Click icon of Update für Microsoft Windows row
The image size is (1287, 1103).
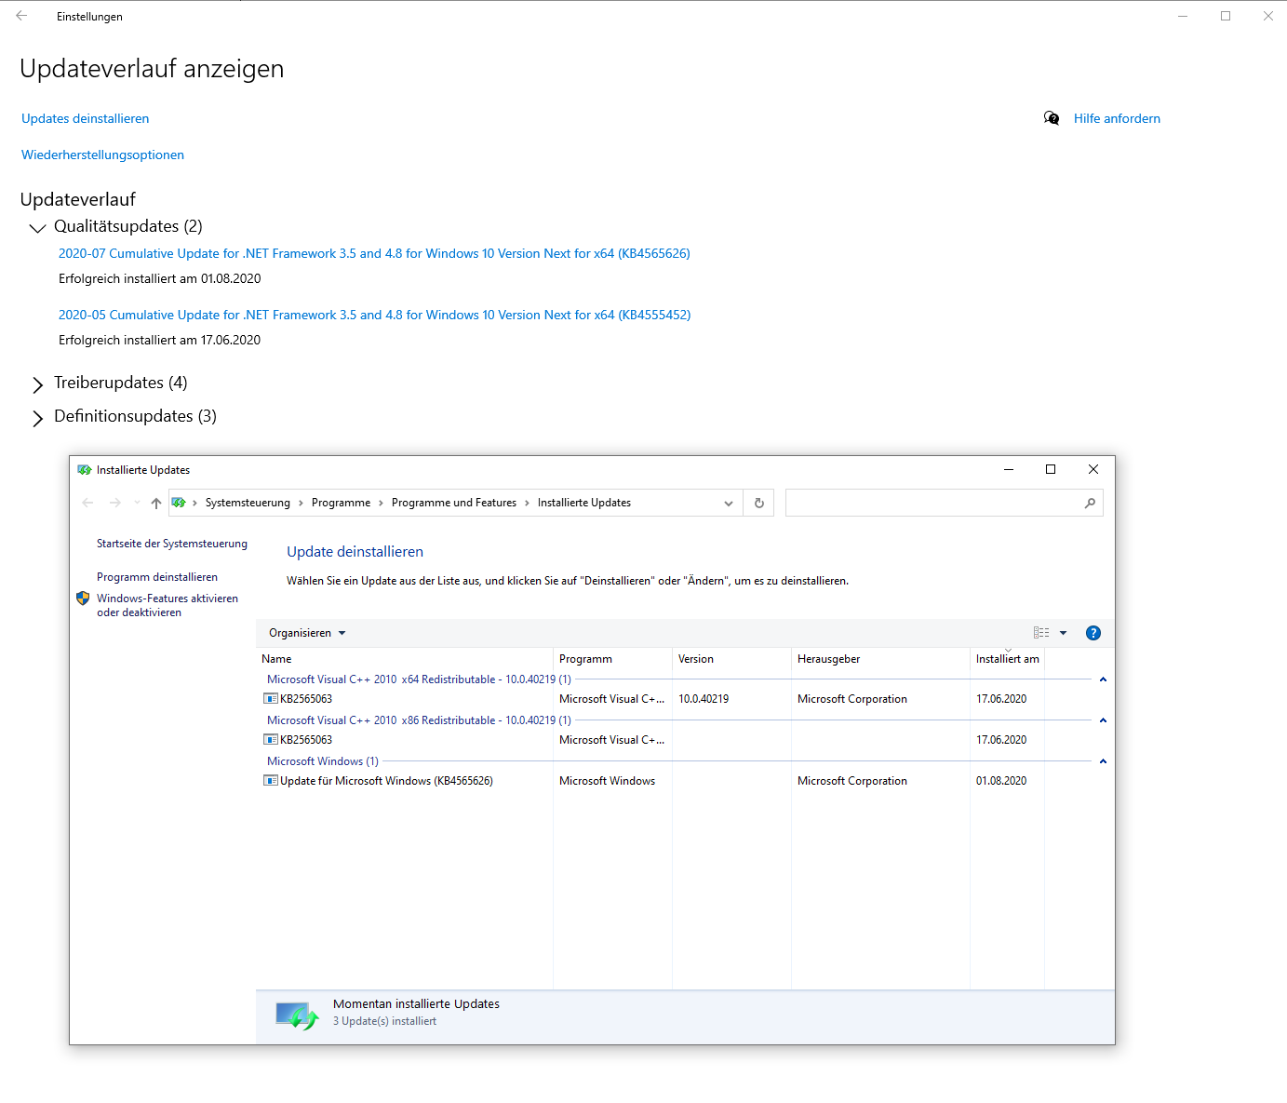click(x=271, y=781)
